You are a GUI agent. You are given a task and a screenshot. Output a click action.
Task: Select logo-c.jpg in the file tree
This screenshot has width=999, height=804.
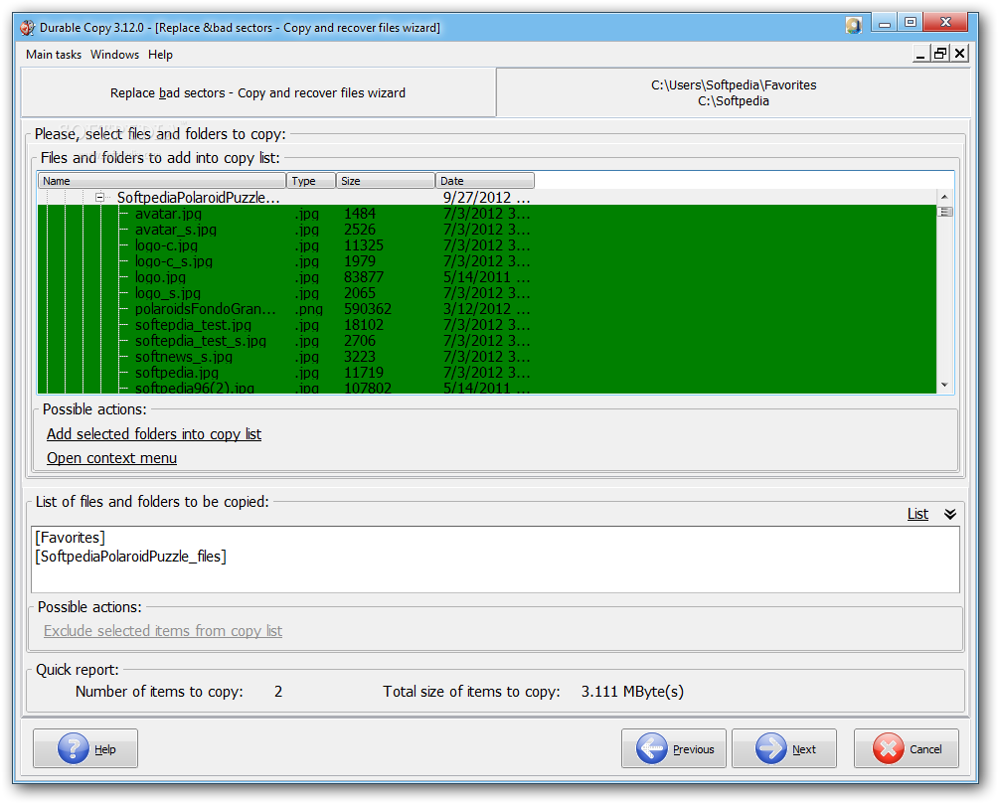tap(166, 245)
